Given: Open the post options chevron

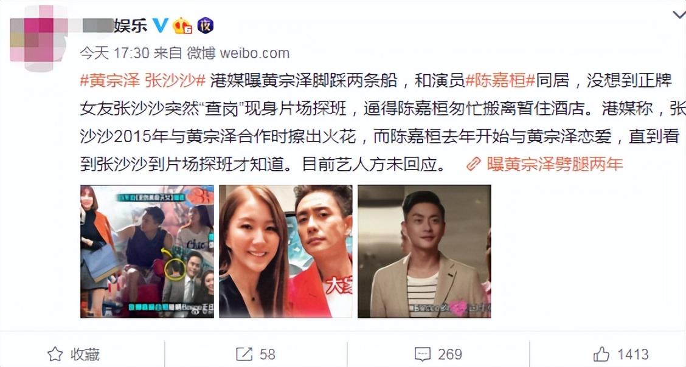Looking at the screenshot, I should (x=679, y=16).
